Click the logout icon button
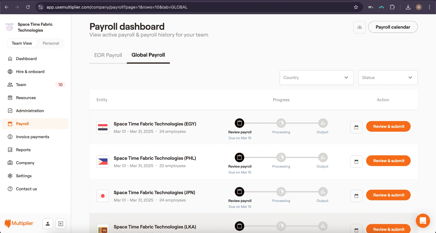 tap(61, 224)
